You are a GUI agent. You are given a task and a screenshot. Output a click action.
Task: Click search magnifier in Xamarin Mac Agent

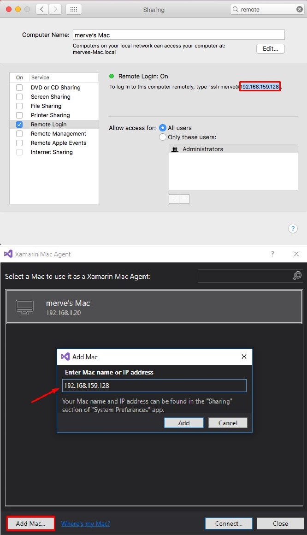[297, 275]
